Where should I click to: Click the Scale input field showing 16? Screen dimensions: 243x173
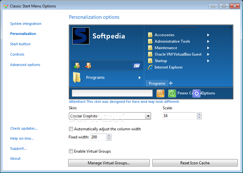click(x=180, y=116)
